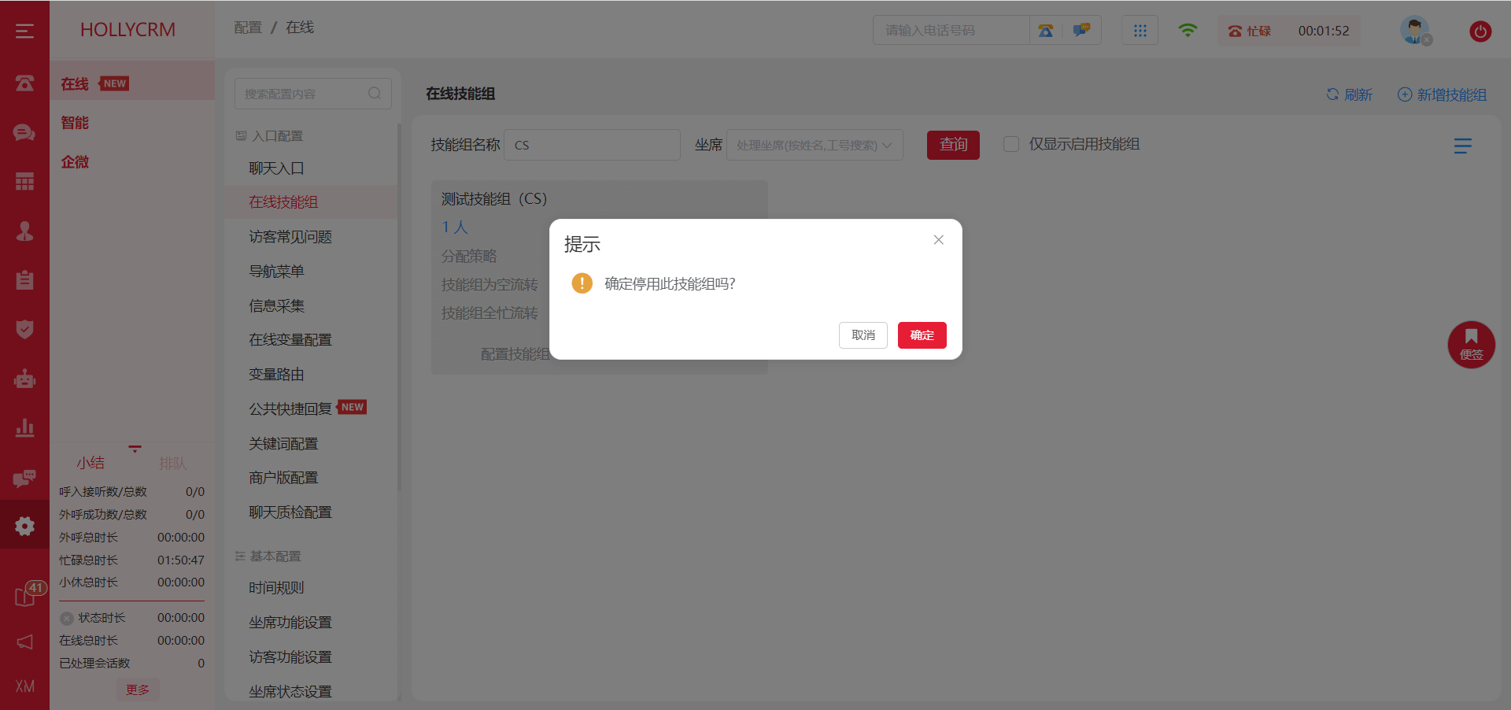Confirm with the red 确定 button
1511x710 pixels.
922,335
